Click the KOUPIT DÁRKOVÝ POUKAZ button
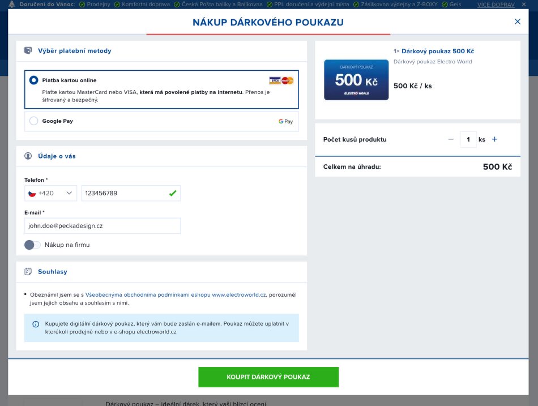538x406 pixels. coord(268,377)
